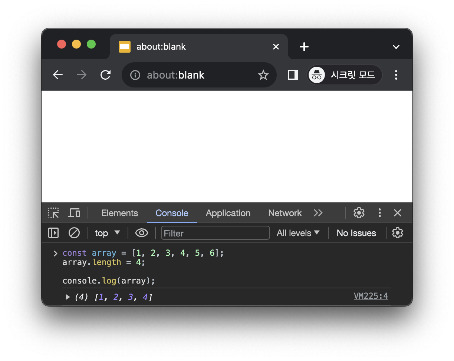This screenshot has width=454, height=361.
Task: Activate the inspect element picker
Action: point(54,213)
